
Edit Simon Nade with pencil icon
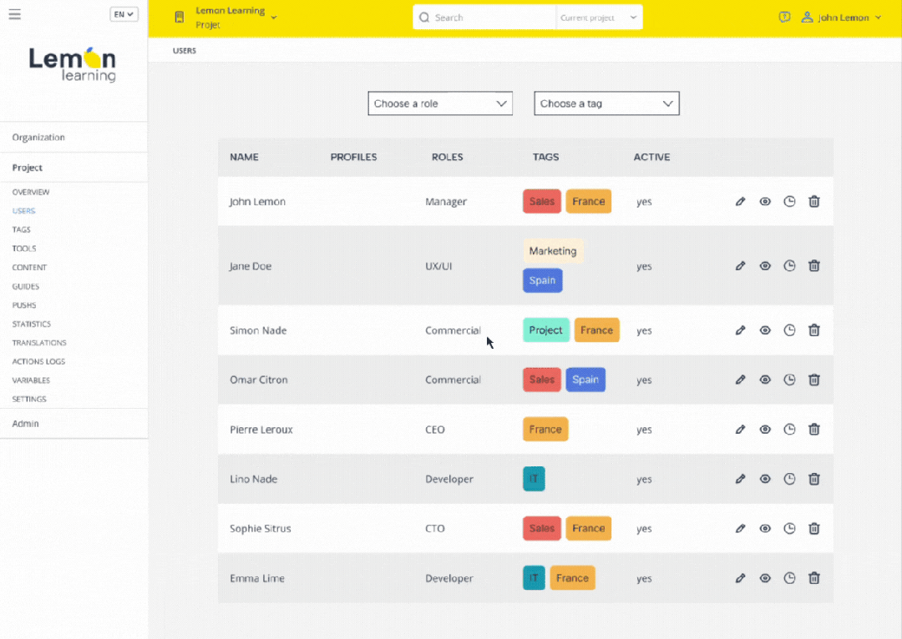[x=740, y=330]
